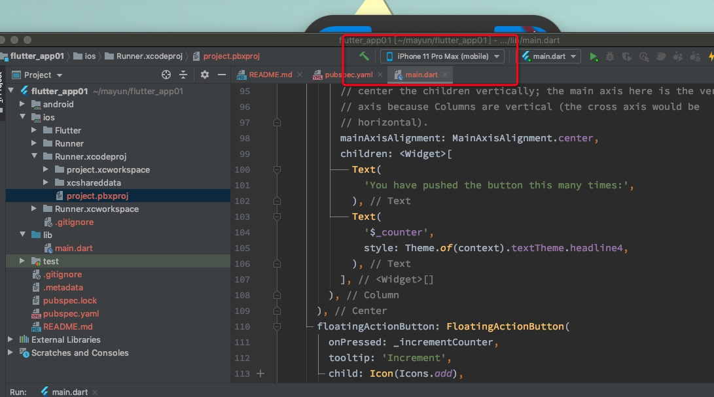
Task: Click the Collapse All icon in Project panel
Action: click(x=183, y=75)
